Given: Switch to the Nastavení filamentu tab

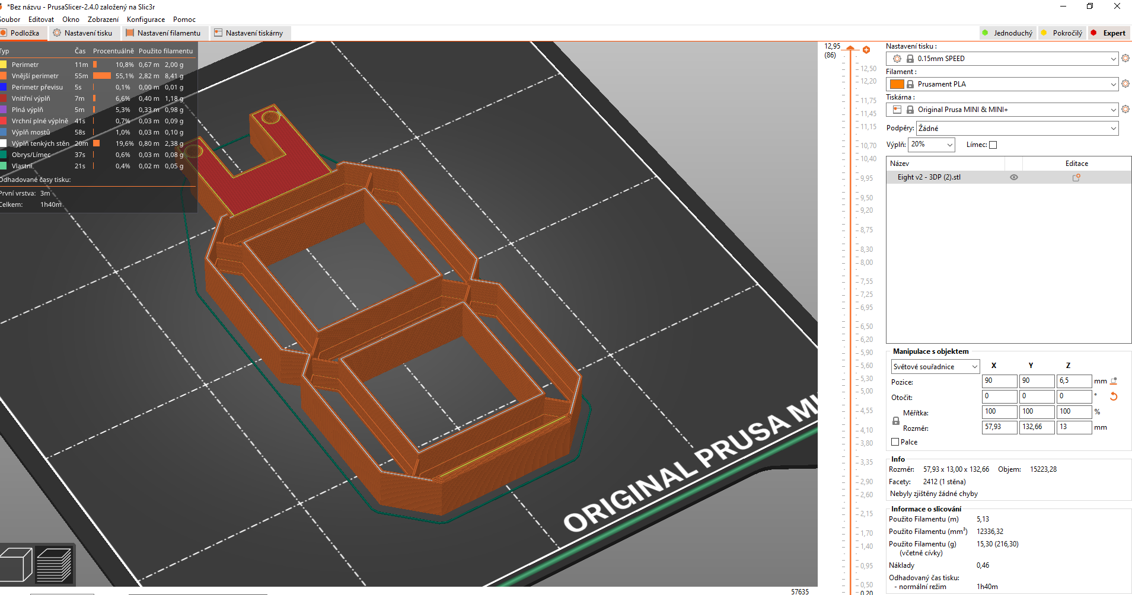Looking at the screenshot, I should (x=165, y=33).
